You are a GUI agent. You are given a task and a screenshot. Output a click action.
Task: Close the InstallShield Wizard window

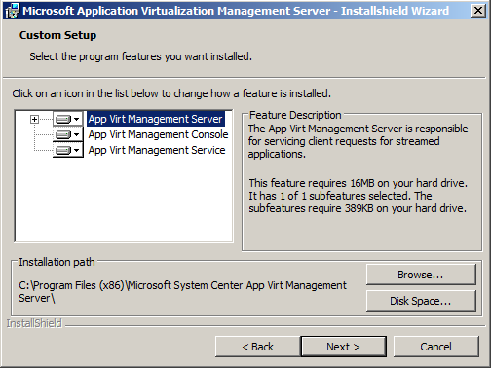[x=478, y=11]
